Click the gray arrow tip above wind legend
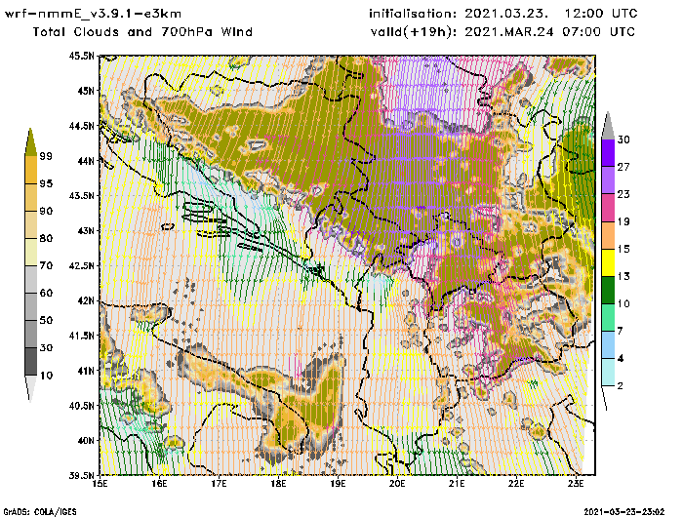This screenshot has height=517, width=683. coord(608,126)
